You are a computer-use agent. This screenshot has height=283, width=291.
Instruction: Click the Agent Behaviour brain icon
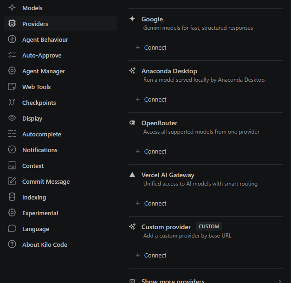click(x=12, y=39)
